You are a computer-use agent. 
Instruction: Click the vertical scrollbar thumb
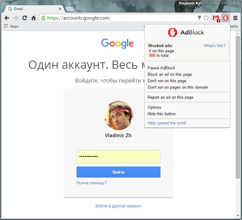tap(238, 107)
